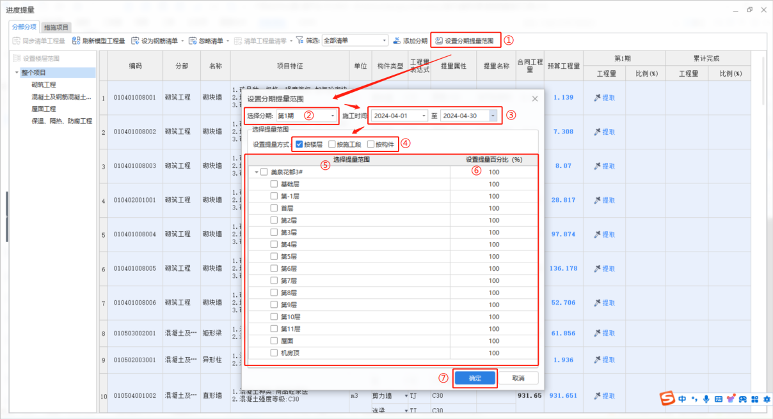Check the 按施工段 checkbox
773x419 pixels.
[x=331, y=144]
